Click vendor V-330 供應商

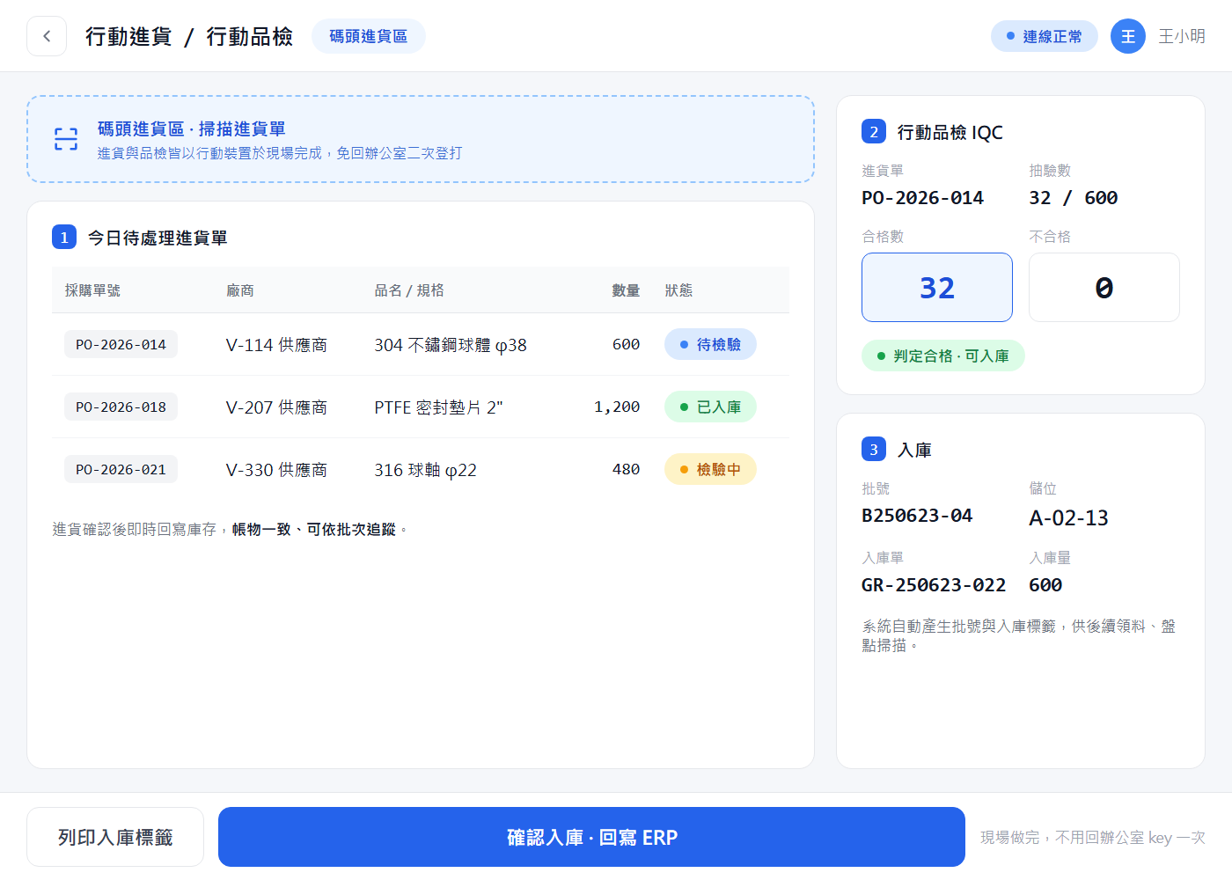(x=276, y=470)
